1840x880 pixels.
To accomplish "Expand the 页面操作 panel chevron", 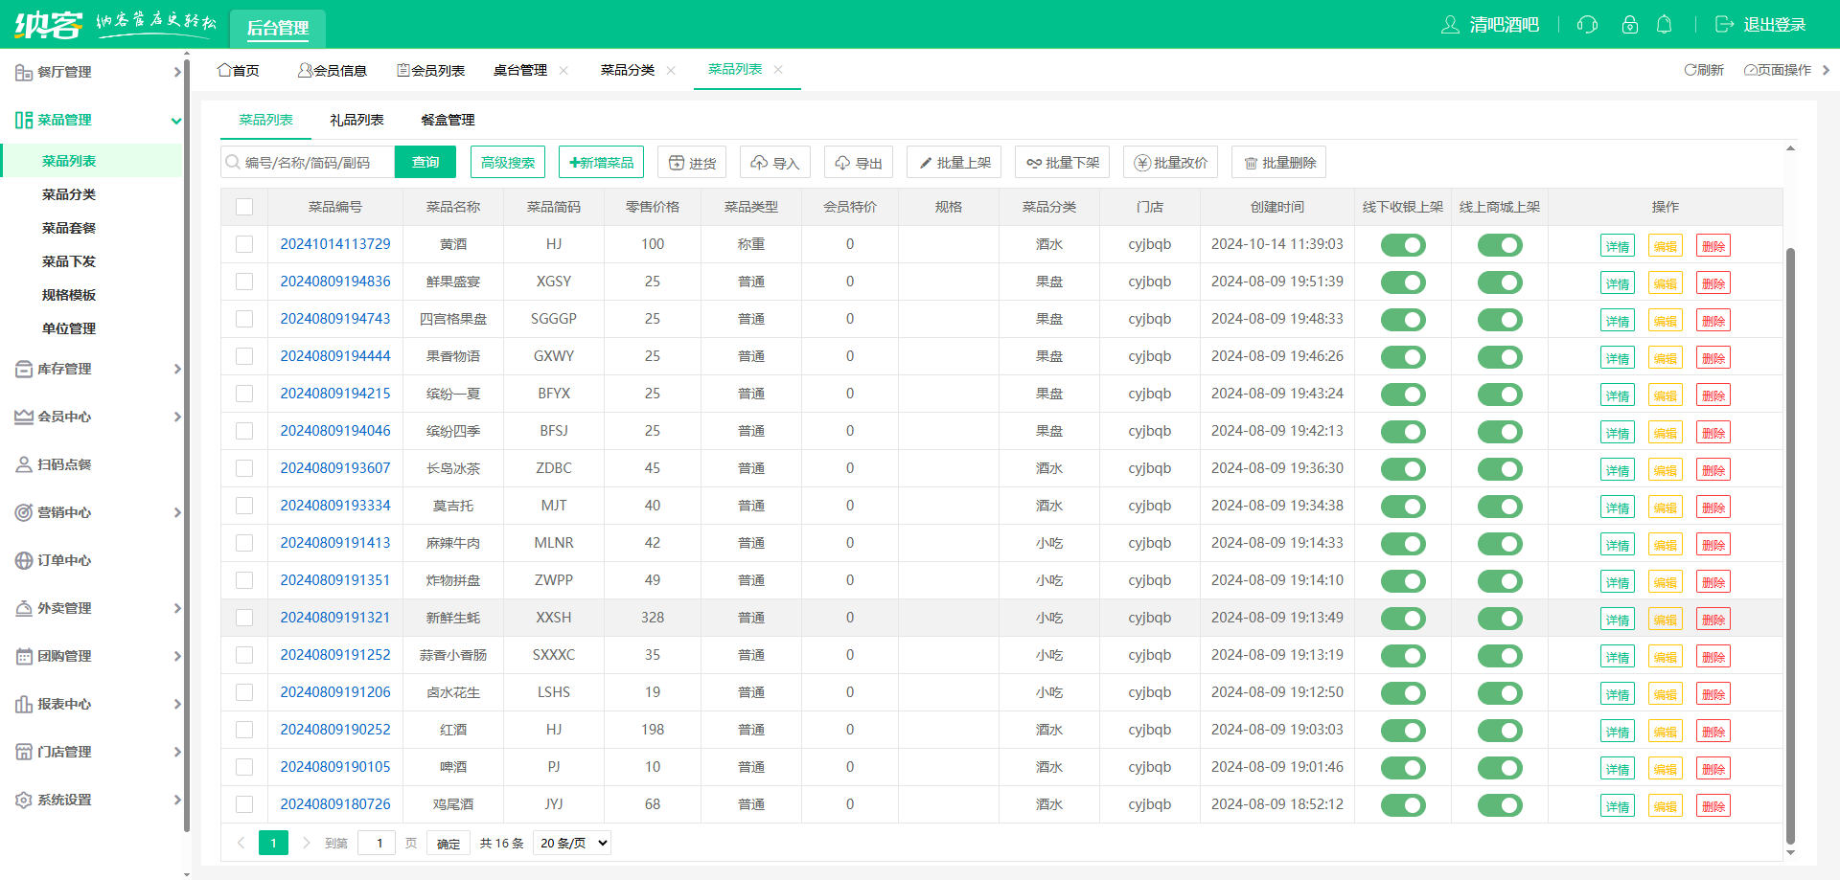I will (x=1827, y=70).
